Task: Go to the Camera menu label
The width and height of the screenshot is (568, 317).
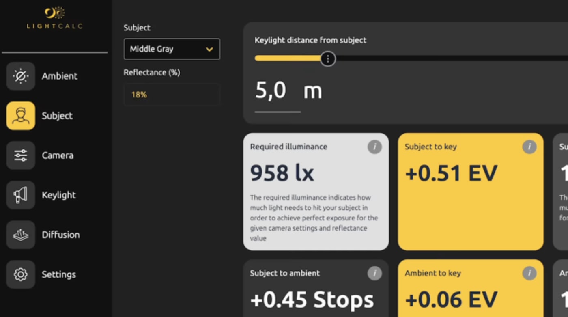Action: click(58, 155)
